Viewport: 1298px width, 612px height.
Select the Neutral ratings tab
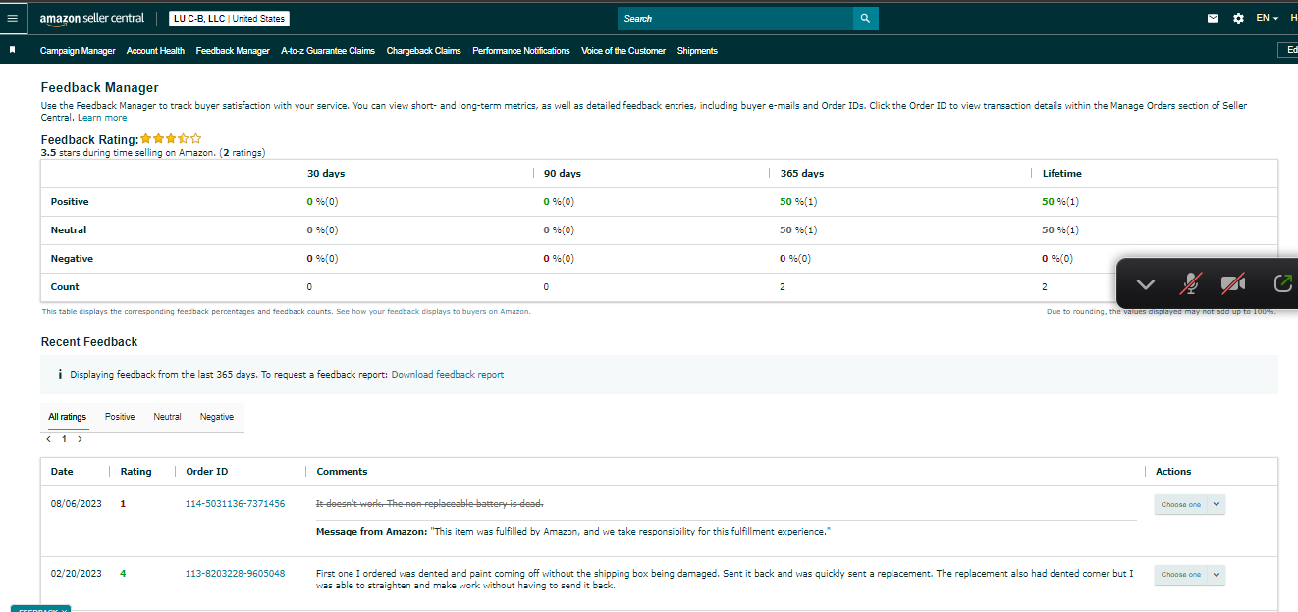pos(167,417)
